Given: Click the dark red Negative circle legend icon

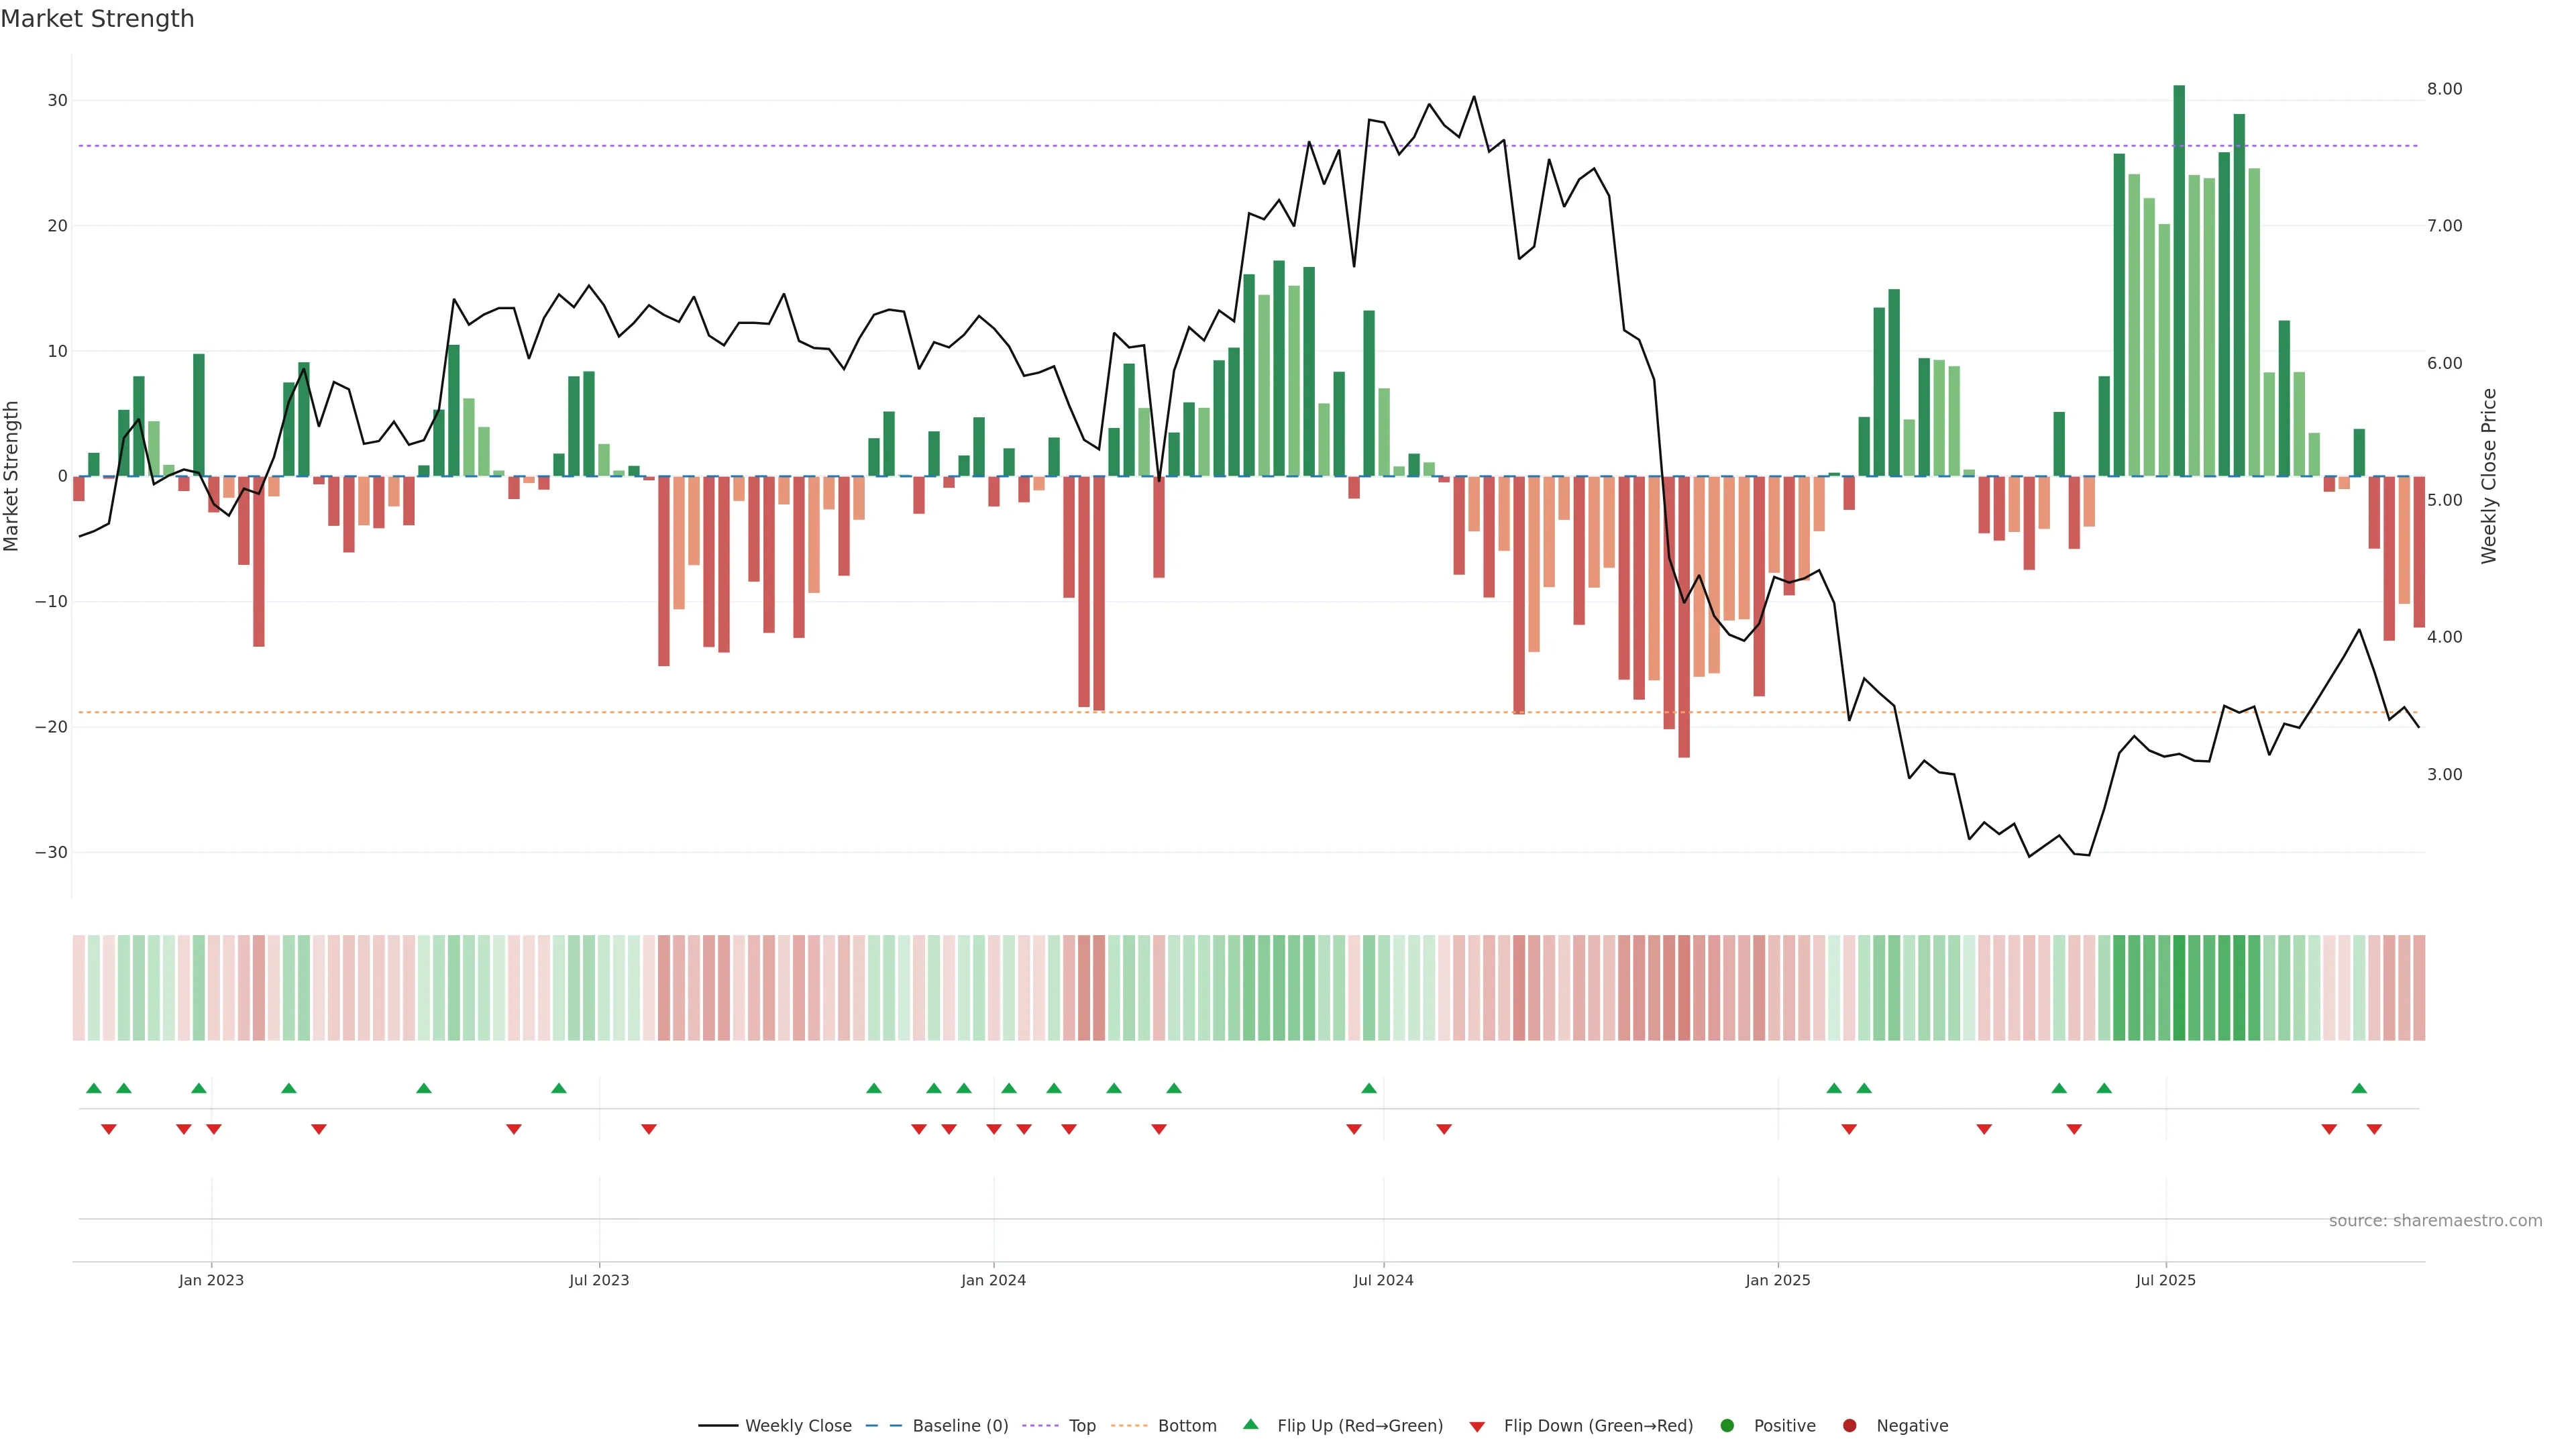Looking at the screenshot, I should (1849, 1426).
